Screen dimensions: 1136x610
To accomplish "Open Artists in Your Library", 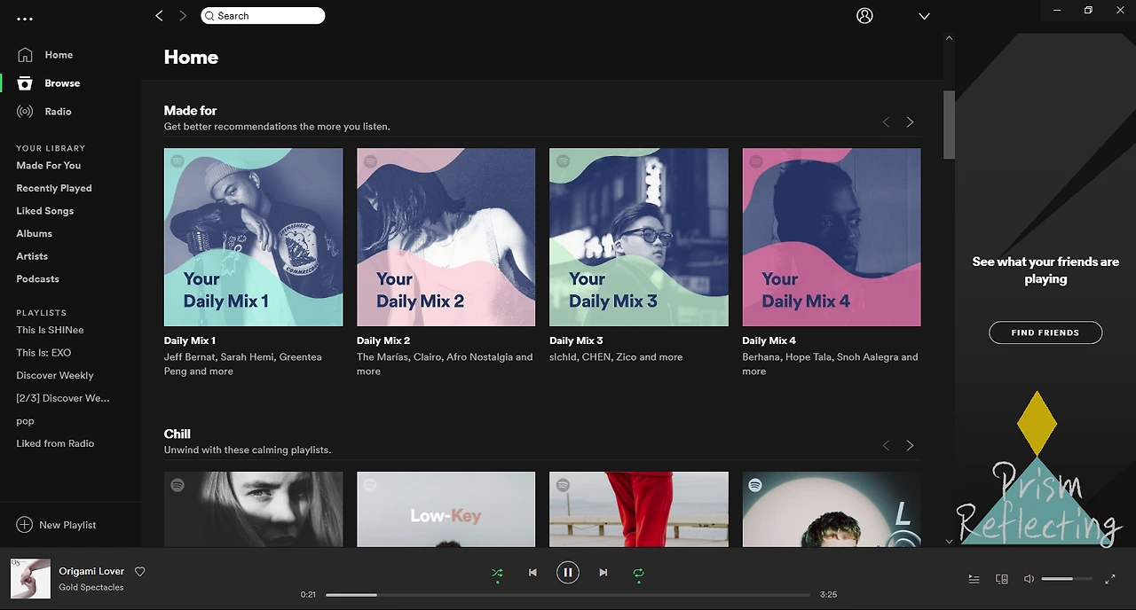I will tap(32, 256).
